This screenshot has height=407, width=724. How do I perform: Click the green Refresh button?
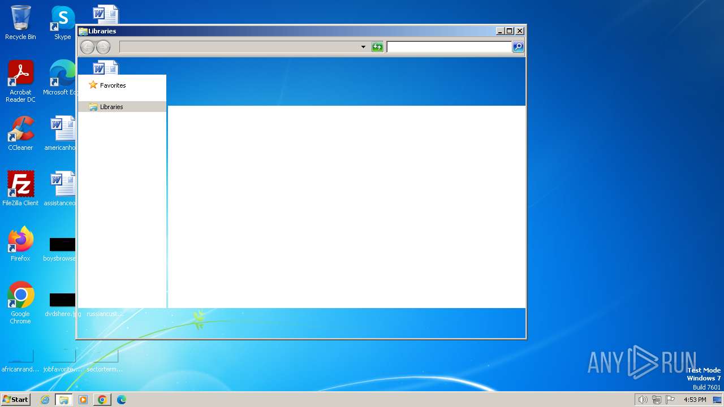coord(377,47)
